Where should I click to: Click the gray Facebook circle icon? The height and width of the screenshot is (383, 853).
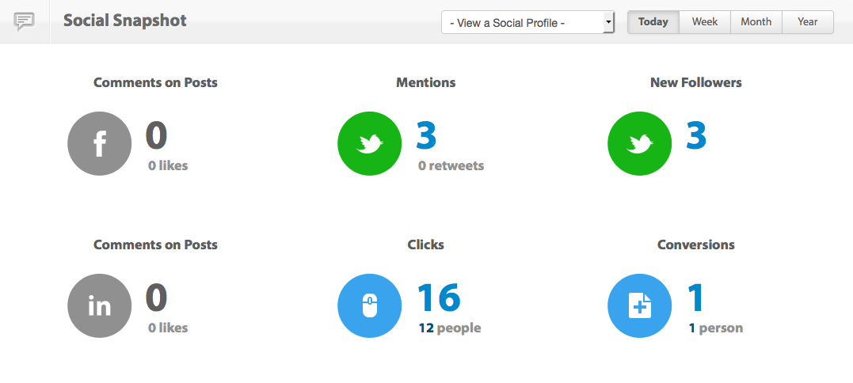tap(100, 143)
